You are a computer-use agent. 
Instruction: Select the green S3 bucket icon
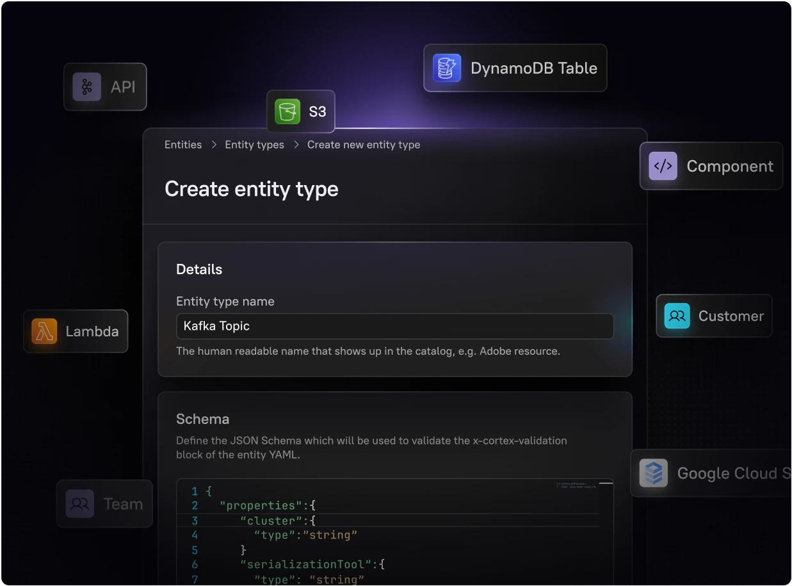[287, 111]
